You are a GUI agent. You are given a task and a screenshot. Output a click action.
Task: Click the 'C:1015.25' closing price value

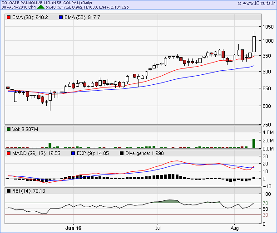(x=119, y=7)
